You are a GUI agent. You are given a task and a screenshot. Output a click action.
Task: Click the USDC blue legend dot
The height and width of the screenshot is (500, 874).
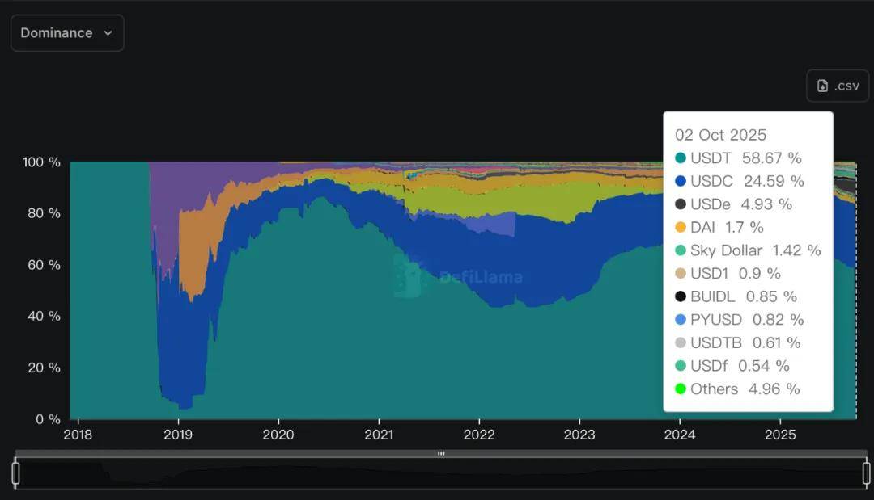click(681, 181)
